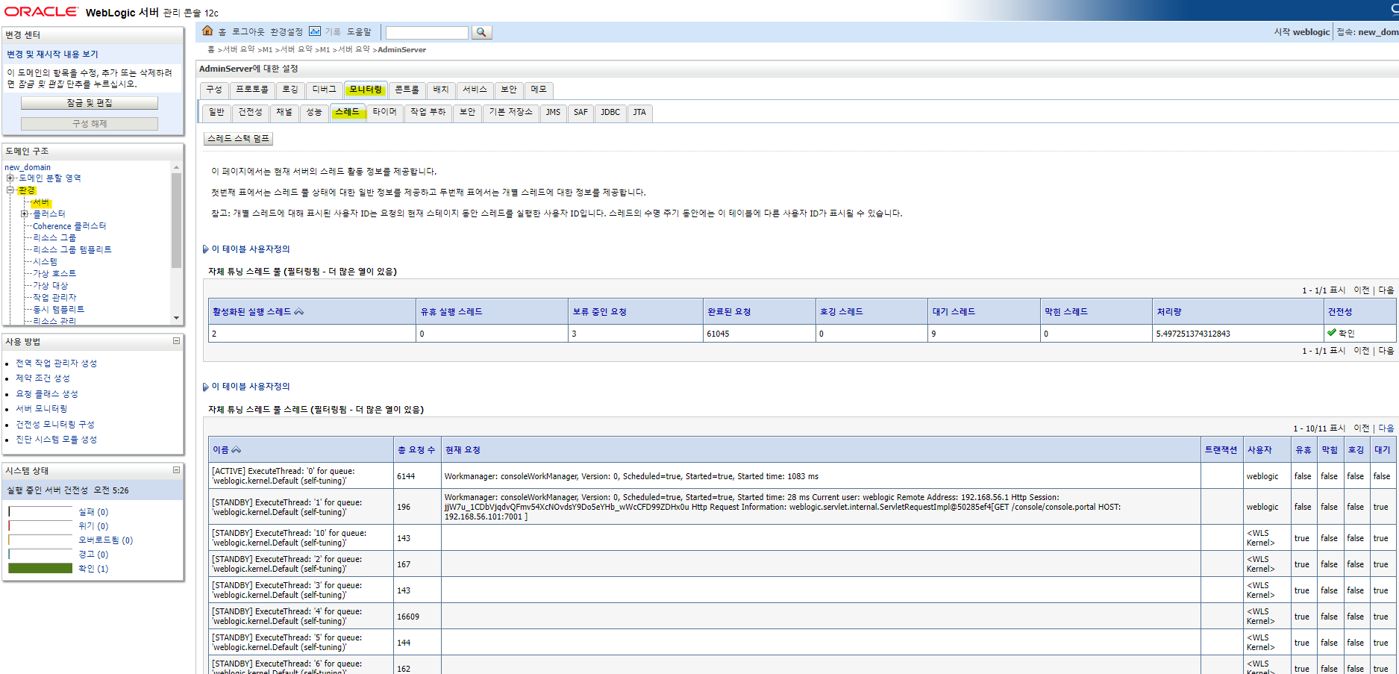Image resolution: width=1399 pixels, height=674 pixels.
Task: Open 변경 및 재시작 내용 보기 link
Action: pos(52,54)
